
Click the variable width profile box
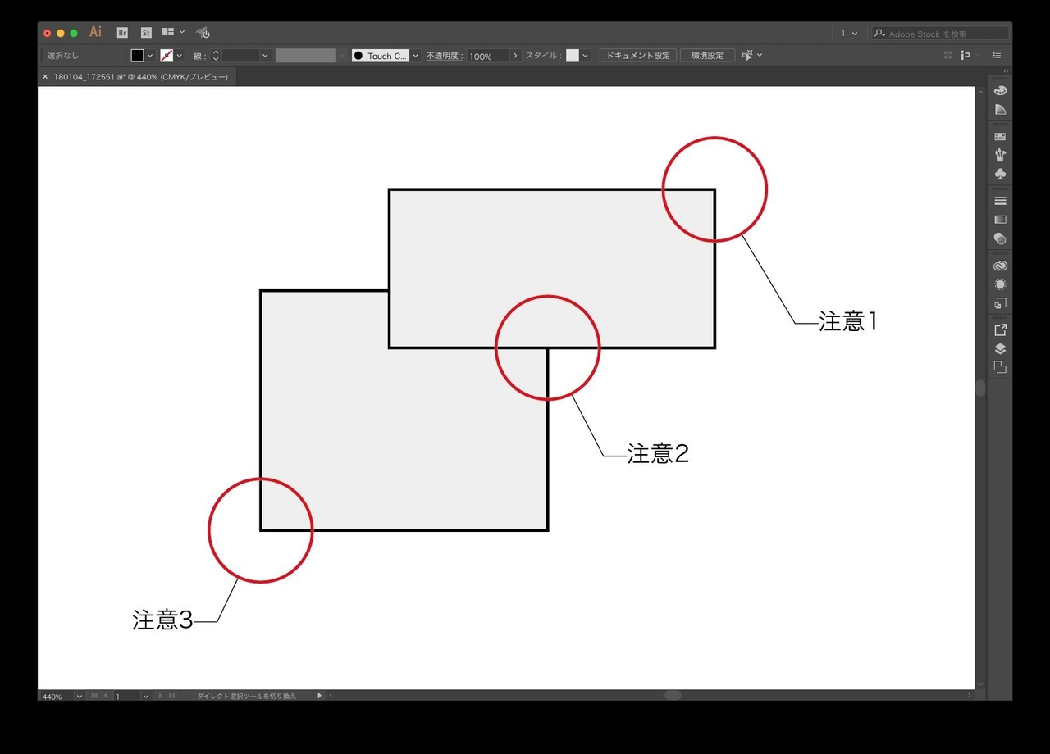(305, 56)
